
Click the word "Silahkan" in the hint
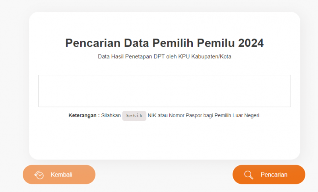(x=111, y=116)
